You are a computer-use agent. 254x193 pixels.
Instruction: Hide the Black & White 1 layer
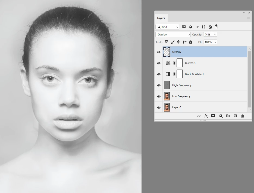[159, 74]
